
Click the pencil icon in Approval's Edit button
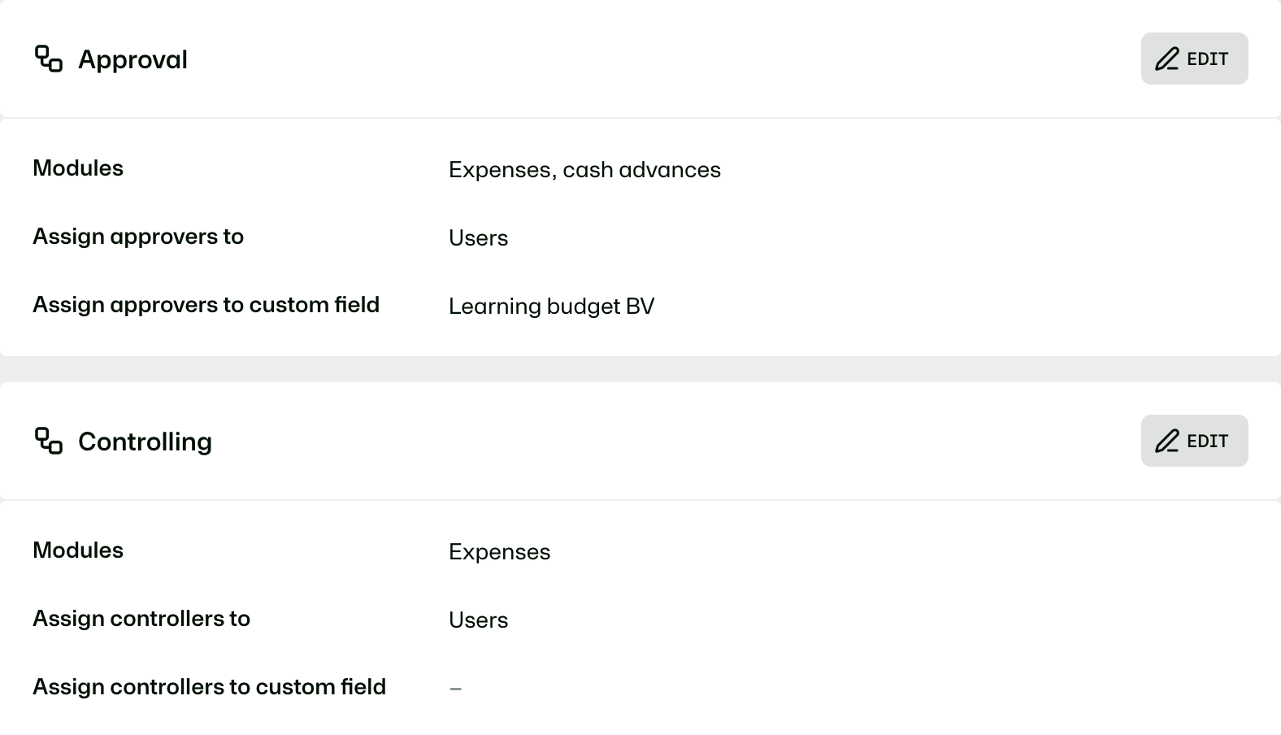[1167, 59]
